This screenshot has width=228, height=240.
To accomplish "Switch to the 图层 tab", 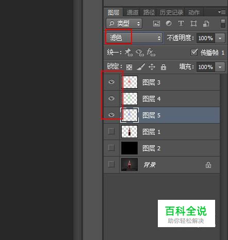I will (113, 12).
